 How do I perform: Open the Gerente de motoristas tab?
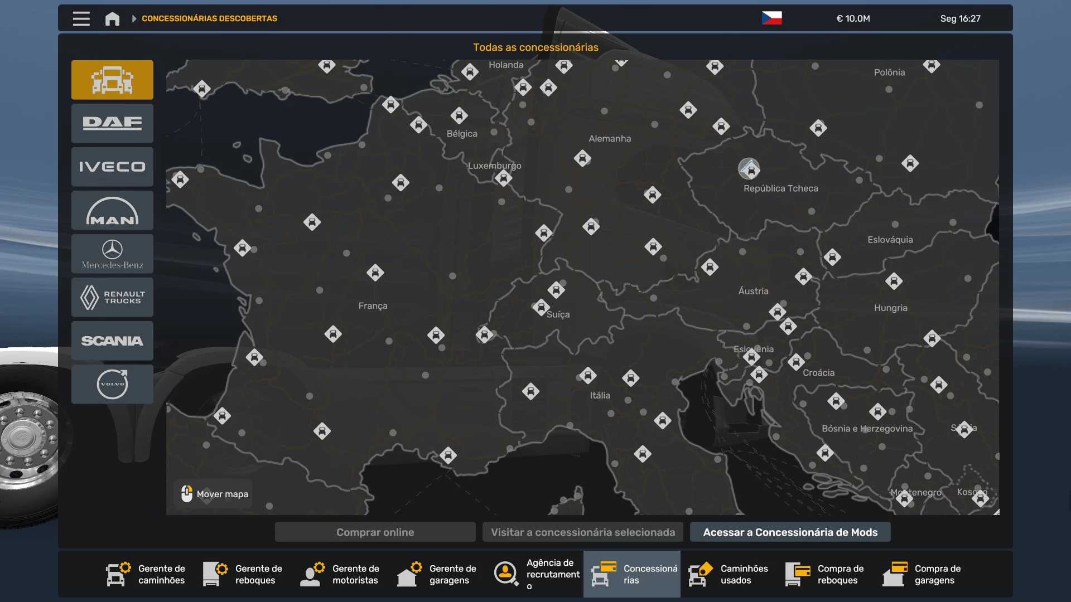(x=340, y=574)
